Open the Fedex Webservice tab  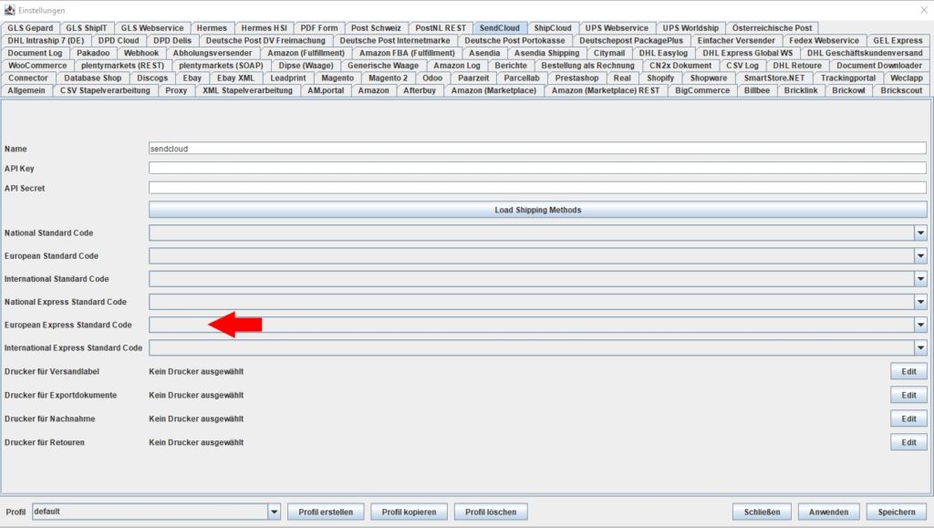point(824,40)
